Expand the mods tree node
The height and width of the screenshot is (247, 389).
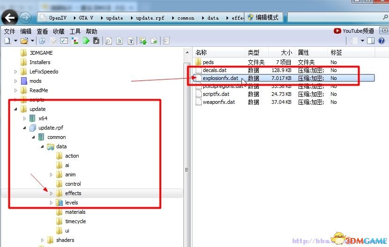pyautogui.click(x=15, y=81)
